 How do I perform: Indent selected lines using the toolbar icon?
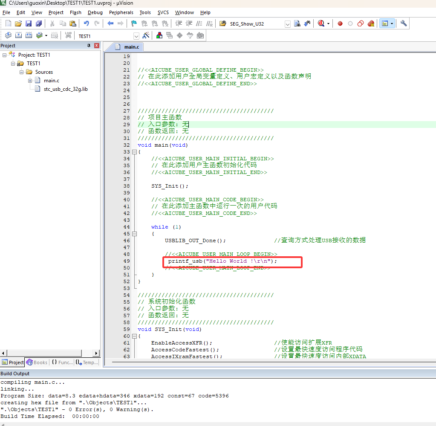tap(179, 23)
